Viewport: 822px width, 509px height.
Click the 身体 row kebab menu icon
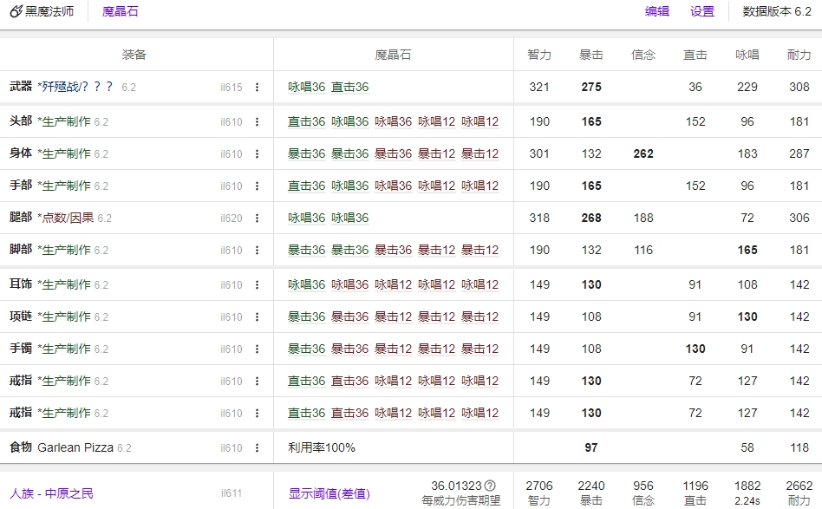257,154
